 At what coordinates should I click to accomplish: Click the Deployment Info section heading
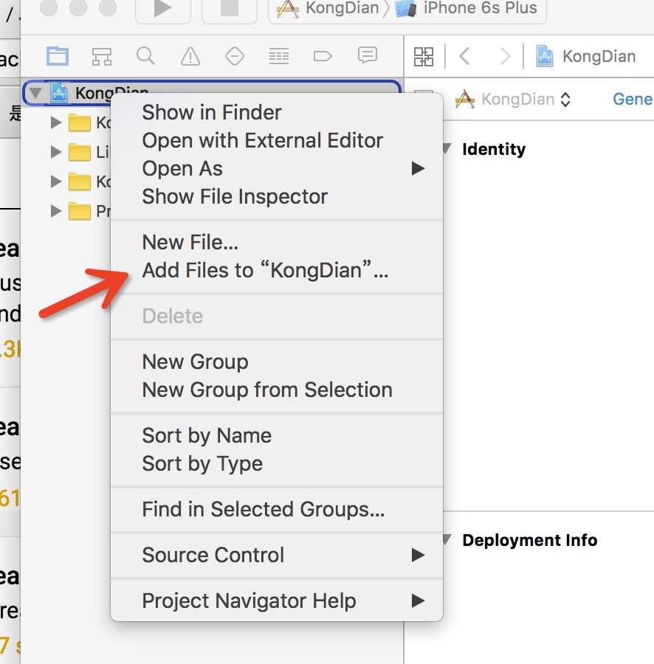pos(529,540)
